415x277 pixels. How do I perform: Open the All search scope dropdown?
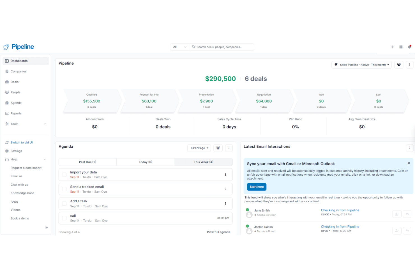point(179,47)
